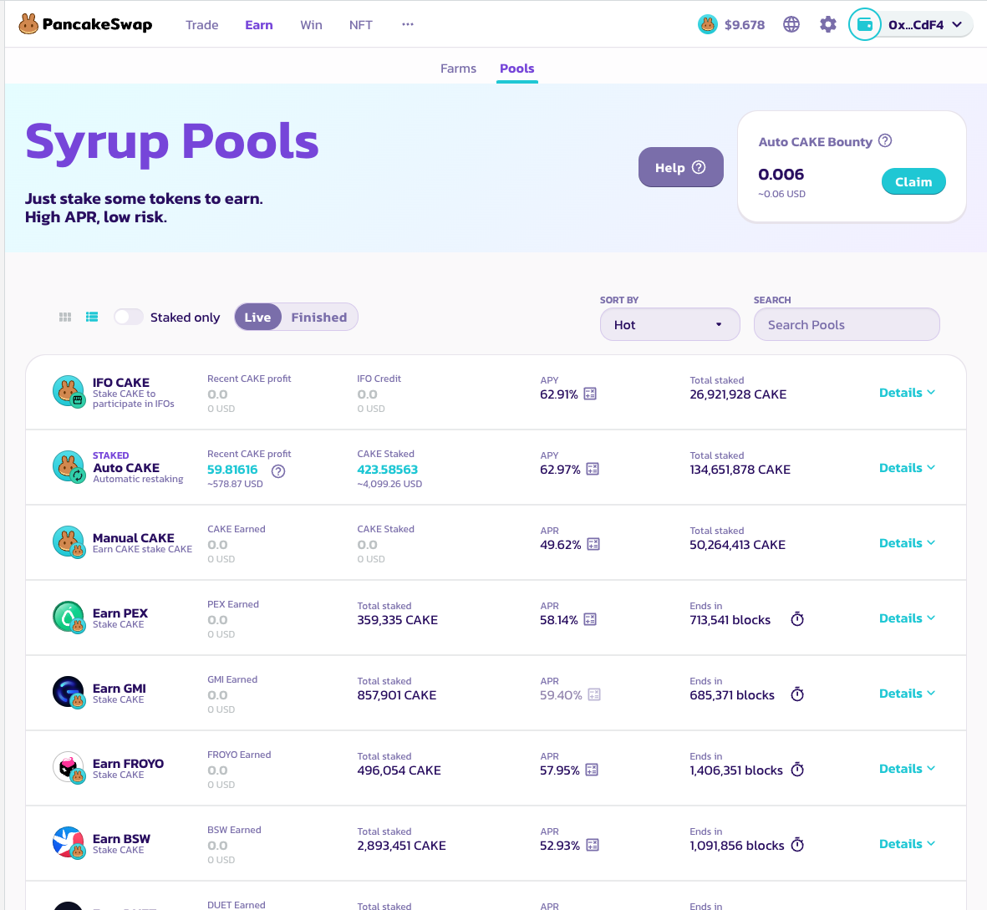The image size is (987, 910).
Task: Click the timer icon for Earn BSW
Action: tap(797, 845)
